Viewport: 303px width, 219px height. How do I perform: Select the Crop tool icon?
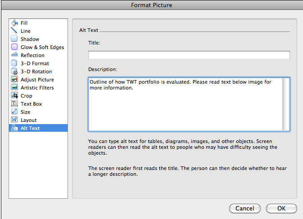click(x=14, y=96)
